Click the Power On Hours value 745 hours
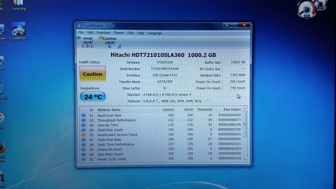Screen dimensions: 336x189 (237, 88)
